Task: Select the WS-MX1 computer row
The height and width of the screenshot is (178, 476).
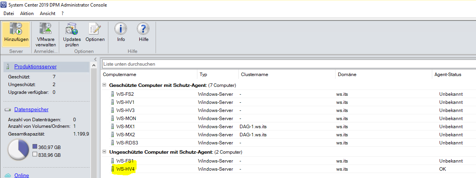Action: tap(288, 126)
